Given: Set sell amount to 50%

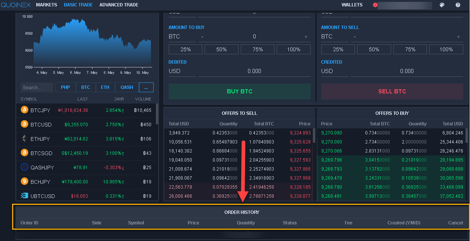Looking at the screenshot, I should point(374,49).
